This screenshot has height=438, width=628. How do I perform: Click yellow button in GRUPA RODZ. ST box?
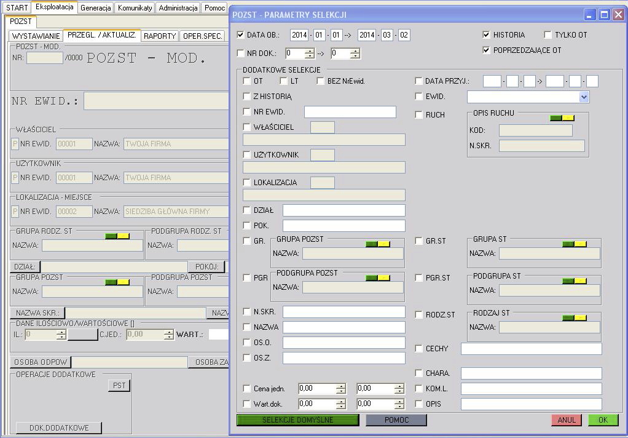tap(123, 236)
